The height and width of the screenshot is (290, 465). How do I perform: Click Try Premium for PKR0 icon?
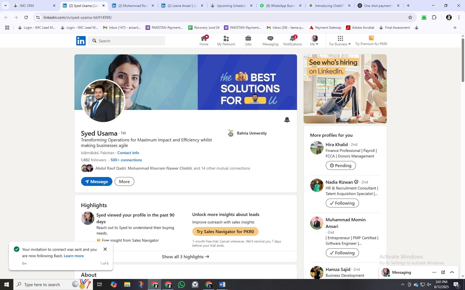click(x=371, y=38)
